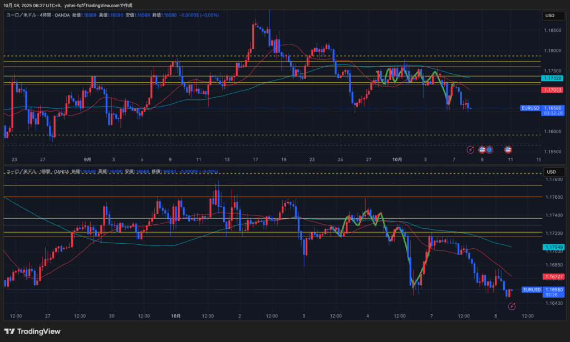The width and height of the screenshot is (570, 342).
Task: Click the yellow 1.17320 price label
Action: pos(552,79)
